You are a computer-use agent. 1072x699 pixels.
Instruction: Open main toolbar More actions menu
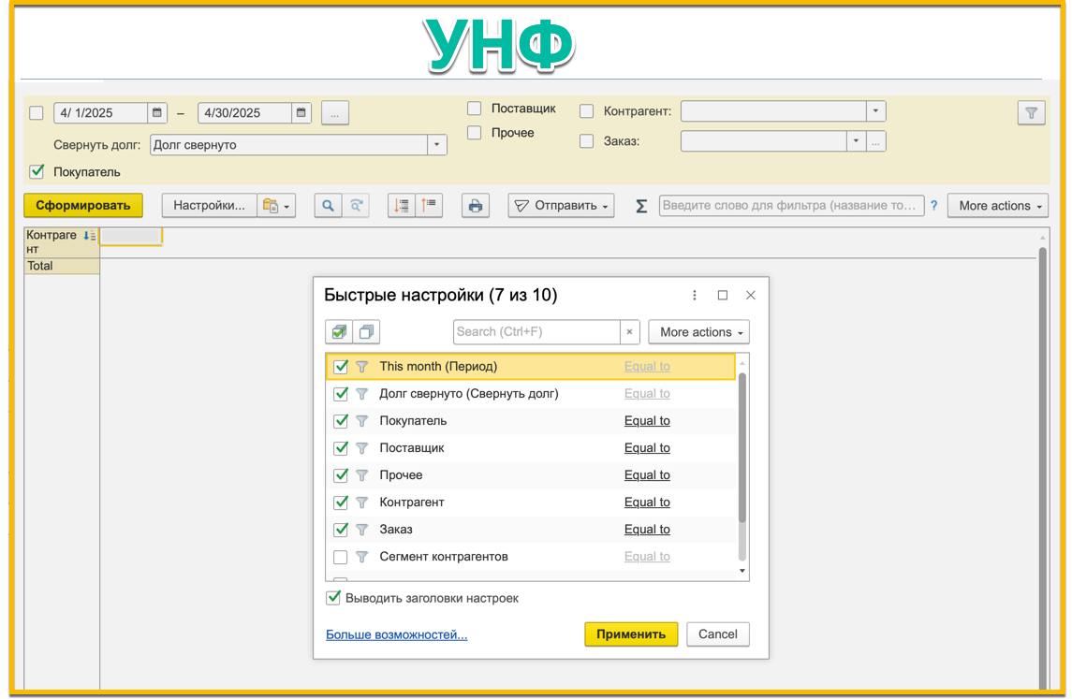pos(997,206)
